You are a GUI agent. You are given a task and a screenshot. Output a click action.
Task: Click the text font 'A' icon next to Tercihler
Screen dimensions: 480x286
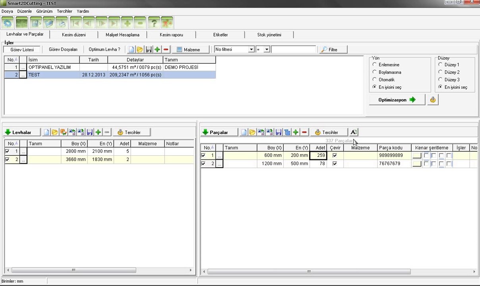pos(354,132)
